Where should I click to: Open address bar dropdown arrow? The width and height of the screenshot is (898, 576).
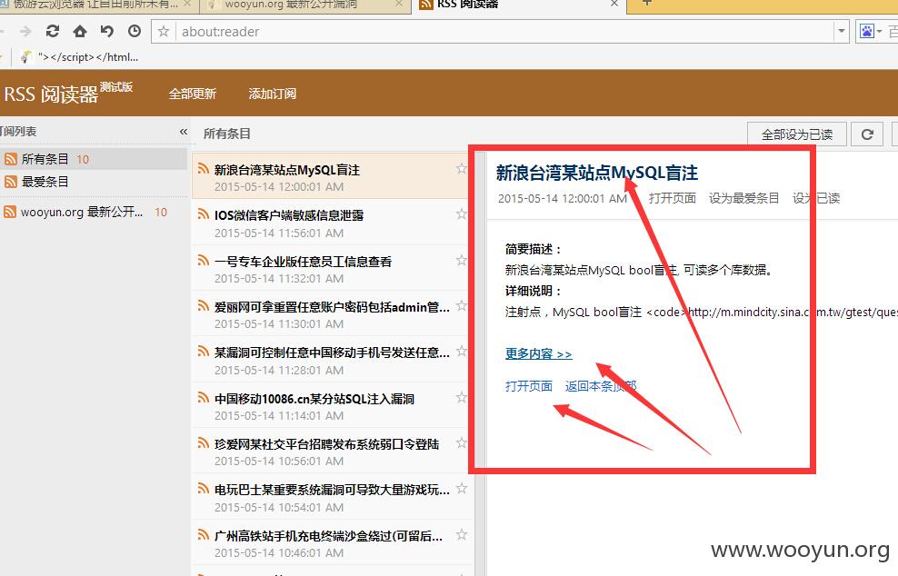842,32
